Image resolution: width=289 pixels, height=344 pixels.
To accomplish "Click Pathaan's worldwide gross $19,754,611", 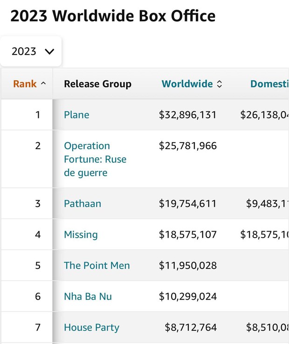I will (188, 204).
